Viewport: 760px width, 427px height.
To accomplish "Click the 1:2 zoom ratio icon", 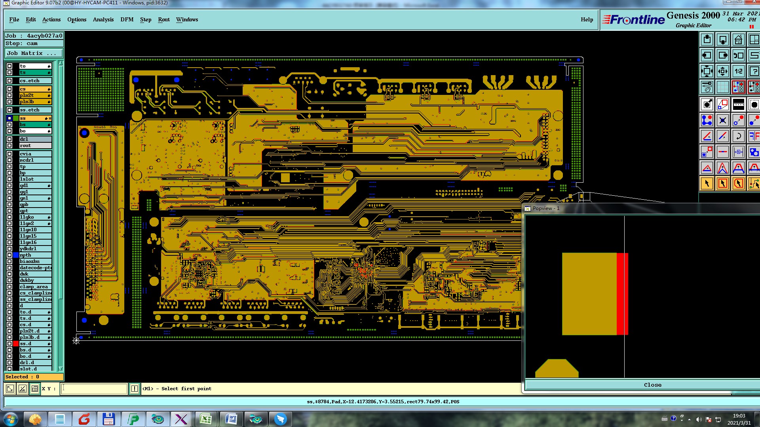I will [x=738, y=71].
